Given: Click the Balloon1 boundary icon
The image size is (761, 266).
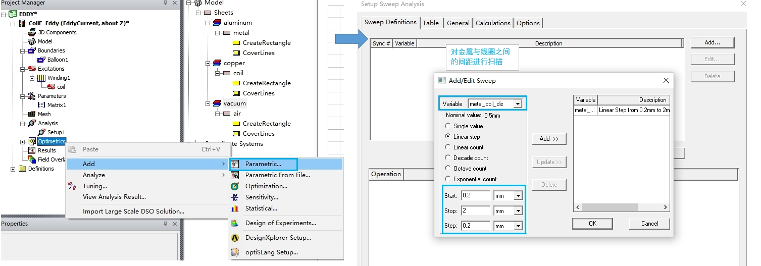Looking at the screenshot, I should pyautogui.click(x=41, y=60).
